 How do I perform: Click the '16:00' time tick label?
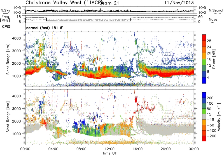tap(137, 149)
